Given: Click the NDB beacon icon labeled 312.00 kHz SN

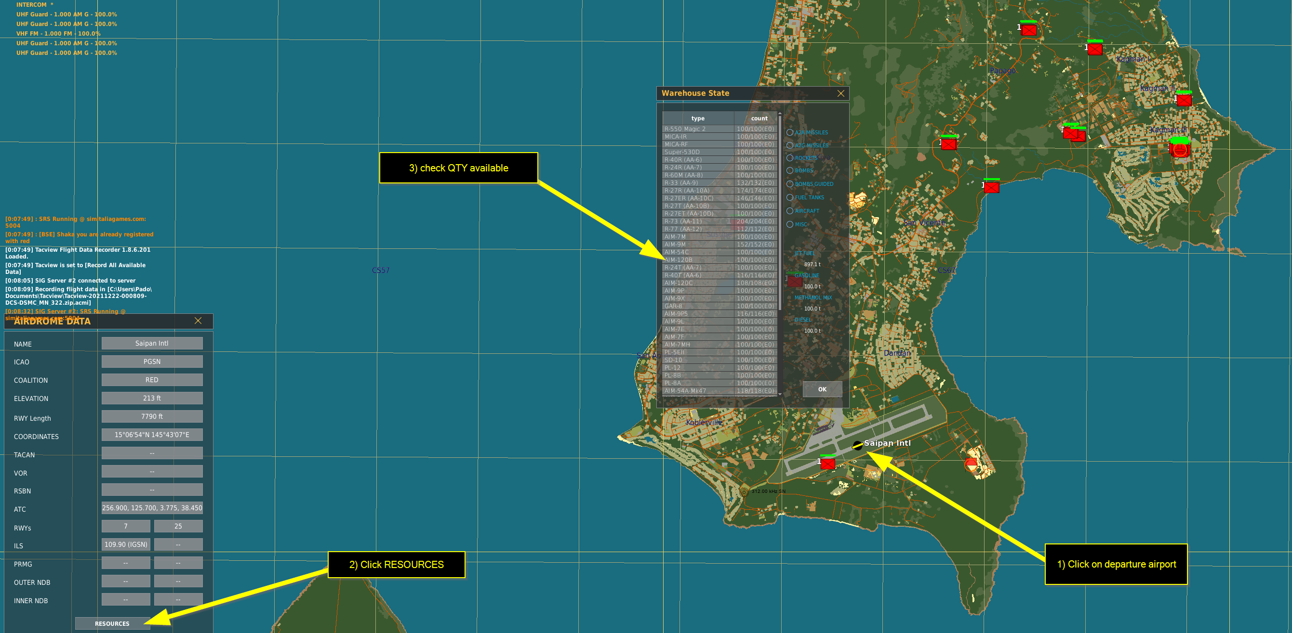Looking at the screenshot, I should [x=744, y=491].
